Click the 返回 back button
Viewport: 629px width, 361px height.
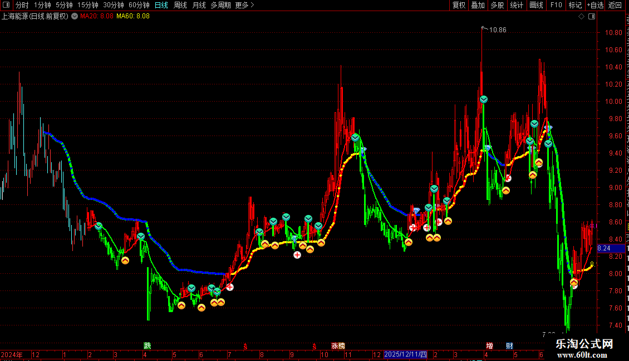[x=615, y=5]
